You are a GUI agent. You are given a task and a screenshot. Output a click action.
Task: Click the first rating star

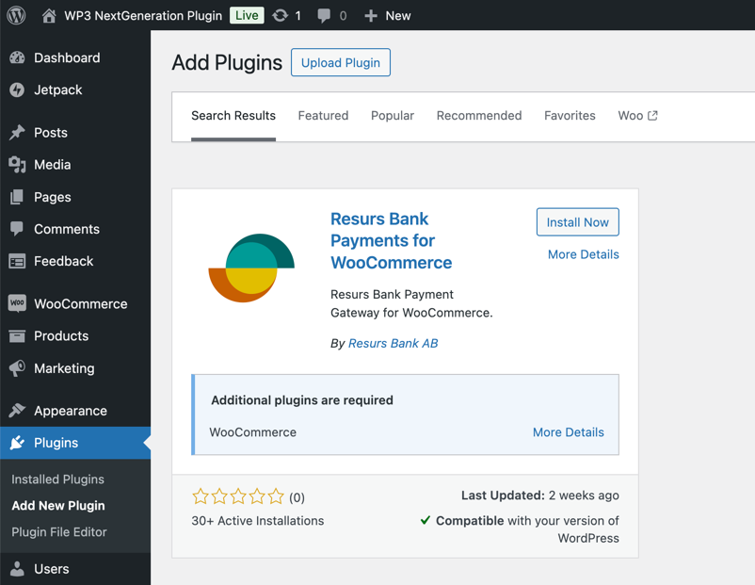[201, 496]
